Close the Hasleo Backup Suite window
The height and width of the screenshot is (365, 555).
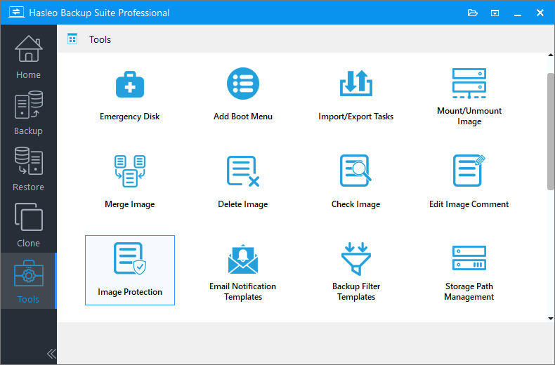click(540, 13)
